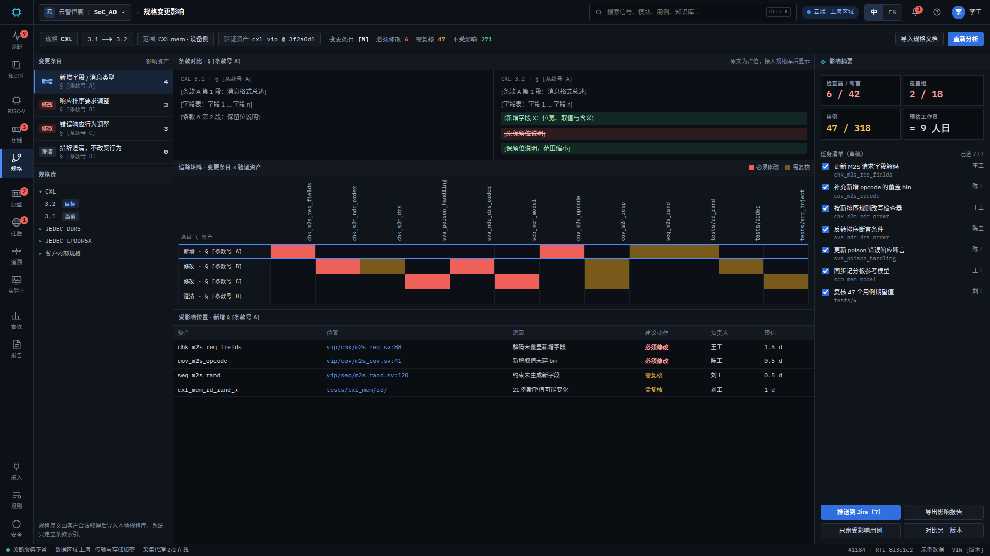The image size is (990, 556).
Task: Click 推送到 Jira (7) button
Action: pyautogui.click(x=861, y=512)
